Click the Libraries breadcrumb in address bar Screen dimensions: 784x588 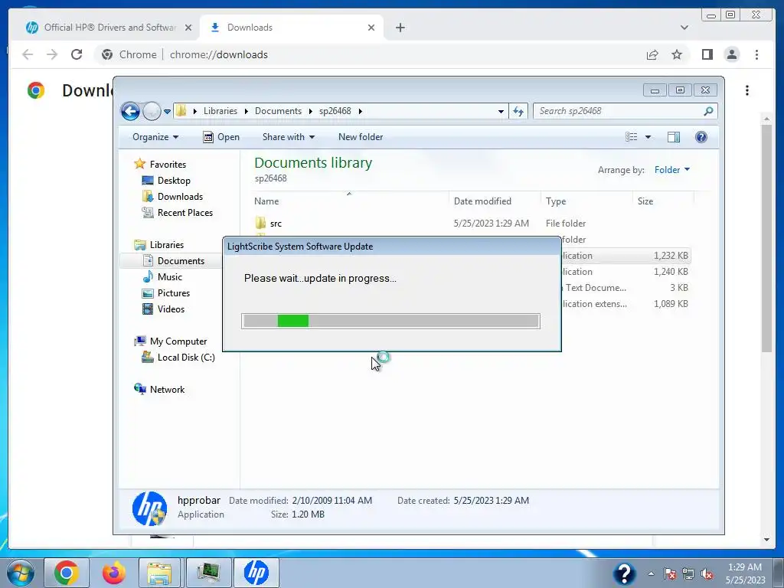click(x=220, y=111)
